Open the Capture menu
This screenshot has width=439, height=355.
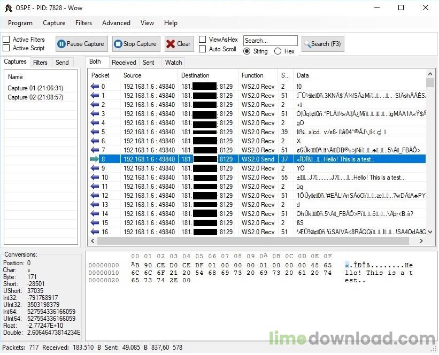[x=54, y=23]
